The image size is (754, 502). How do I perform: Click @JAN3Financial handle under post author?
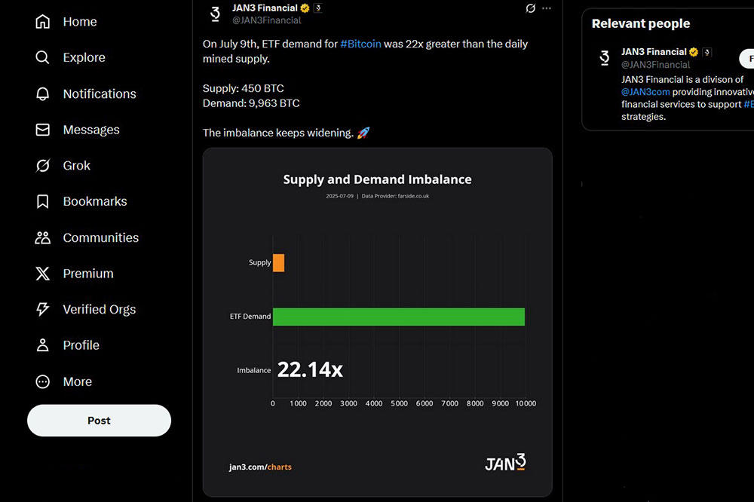tap(267, 20)
